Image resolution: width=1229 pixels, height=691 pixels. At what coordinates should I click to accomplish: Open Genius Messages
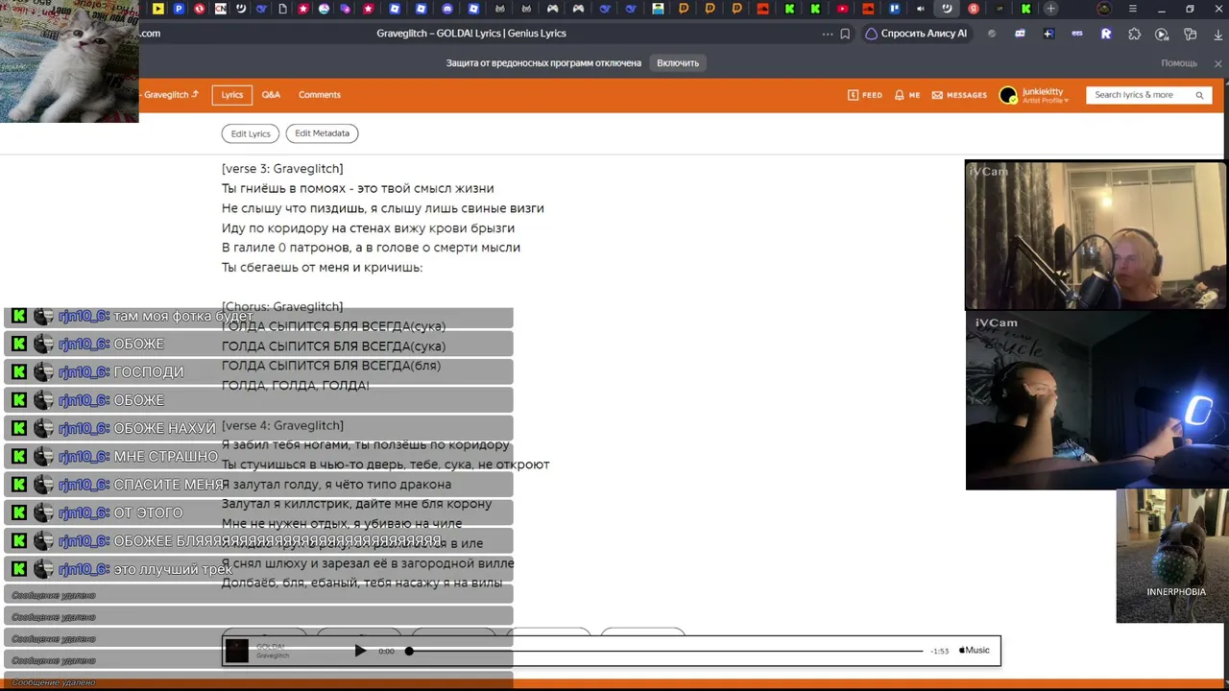(x=959, y=95)
